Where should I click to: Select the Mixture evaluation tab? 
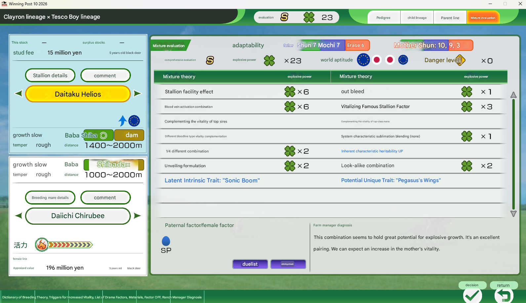pos(483,18)
